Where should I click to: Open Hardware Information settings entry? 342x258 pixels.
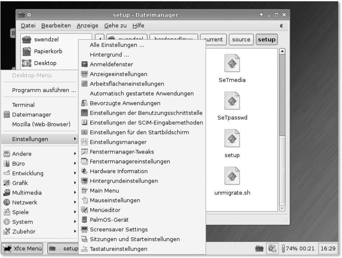point(118,171)
